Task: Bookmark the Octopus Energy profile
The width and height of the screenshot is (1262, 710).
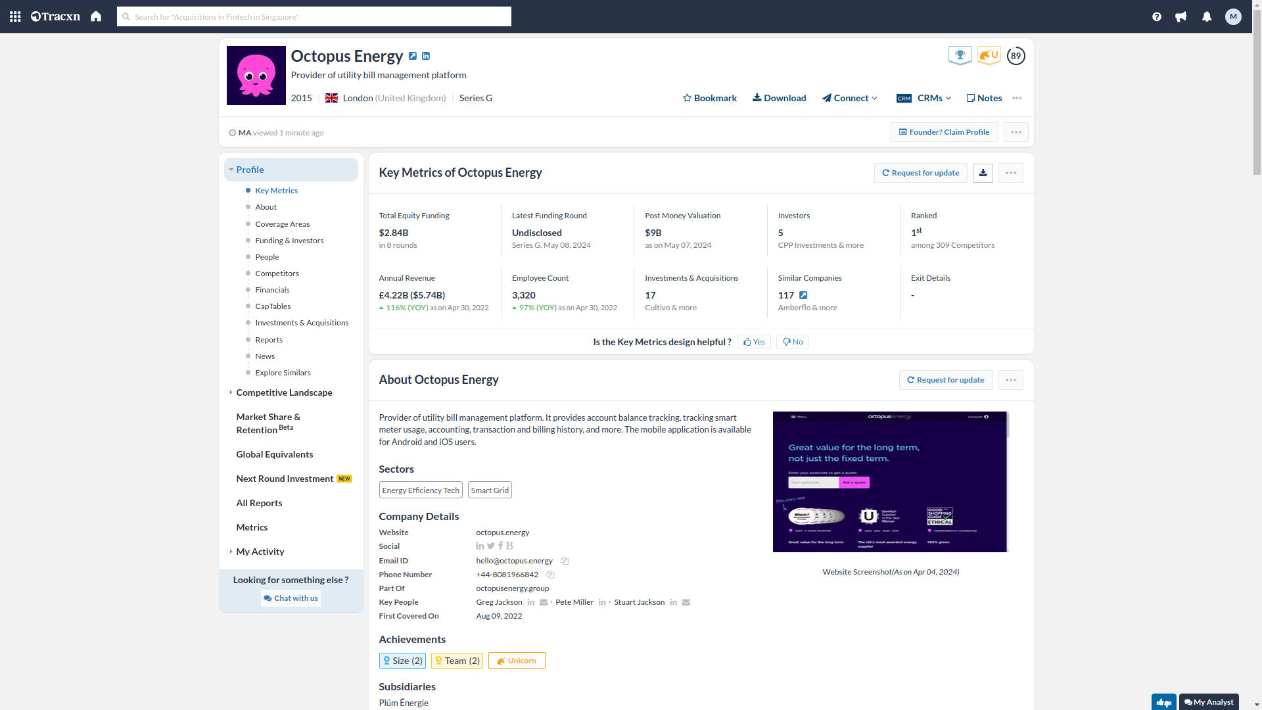Action: [709, 97]
